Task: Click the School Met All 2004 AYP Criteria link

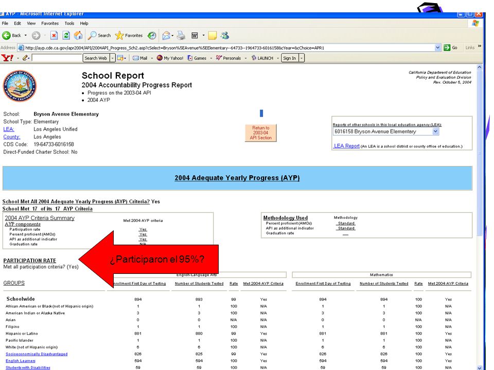Action: click(76, 201)
